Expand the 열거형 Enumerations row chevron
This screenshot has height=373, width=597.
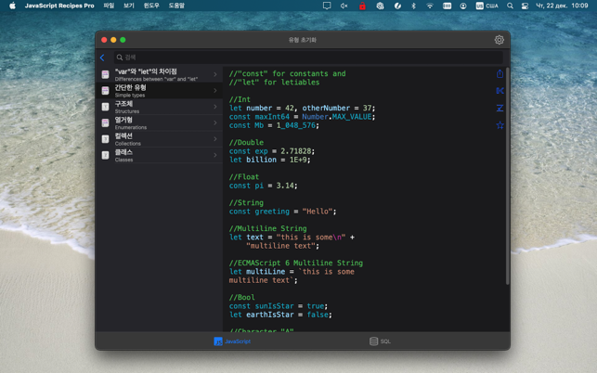[x=215, y=122]
